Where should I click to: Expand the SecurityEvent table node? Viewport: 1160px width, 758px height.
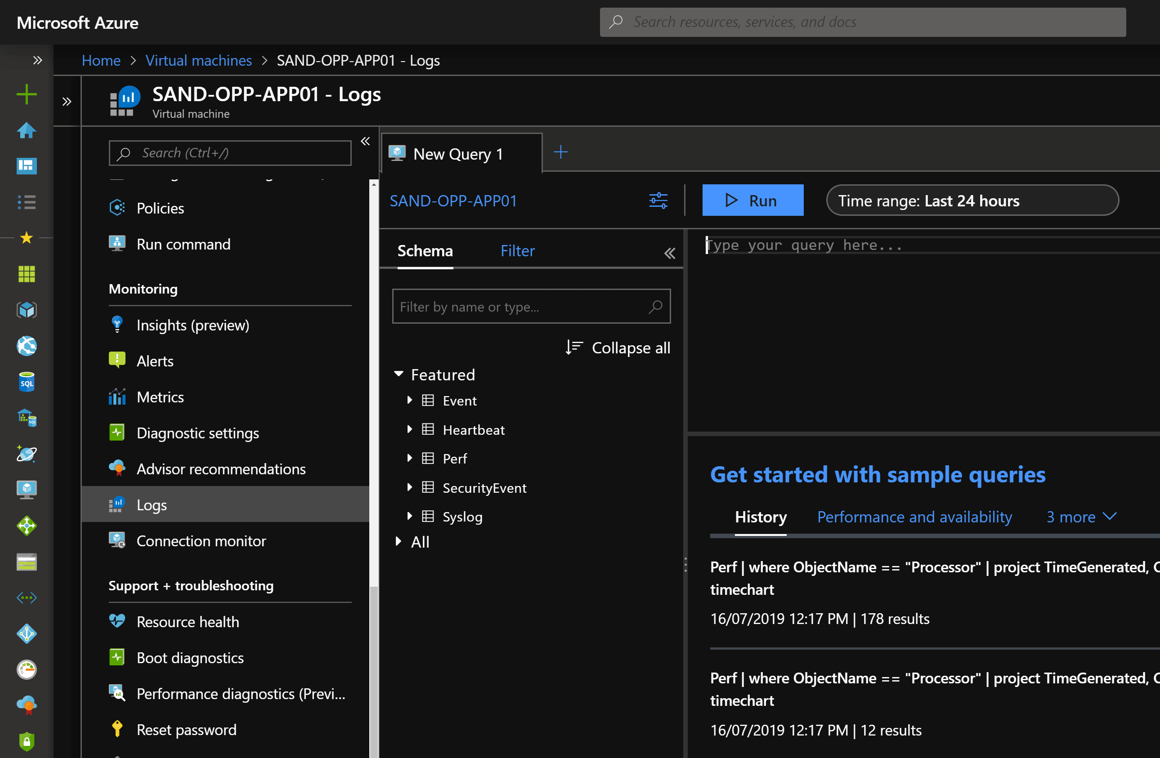(409, 486)
